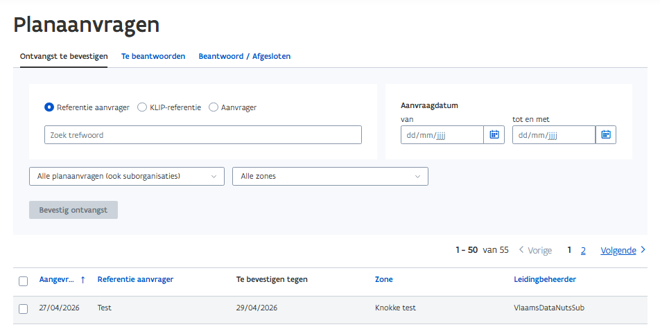
Task: Click the 'Aanvraagdatum' label
Action: (x=429, y=105)
